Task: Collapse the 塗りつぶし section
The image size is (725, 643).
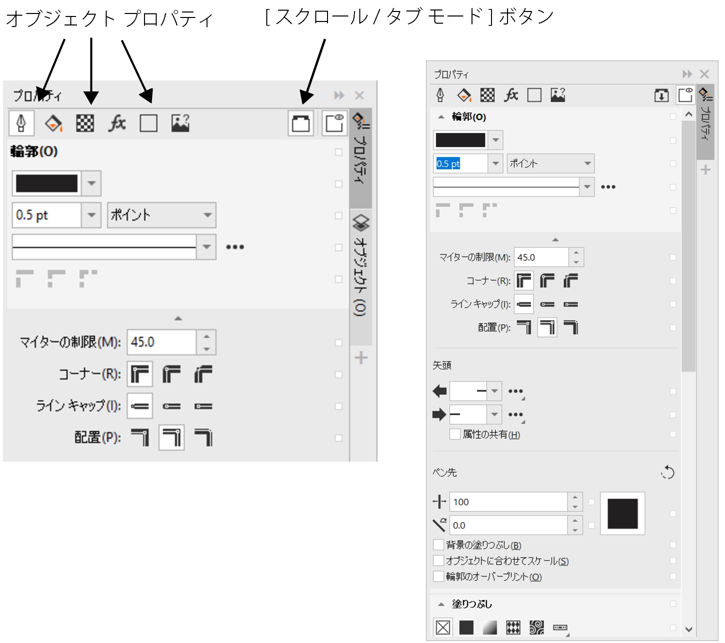Action: (441, 604)
